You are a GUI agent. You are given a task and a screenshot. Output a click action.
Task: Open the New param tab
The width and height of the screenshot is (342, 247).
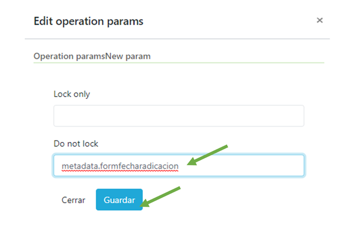point(128,56)
